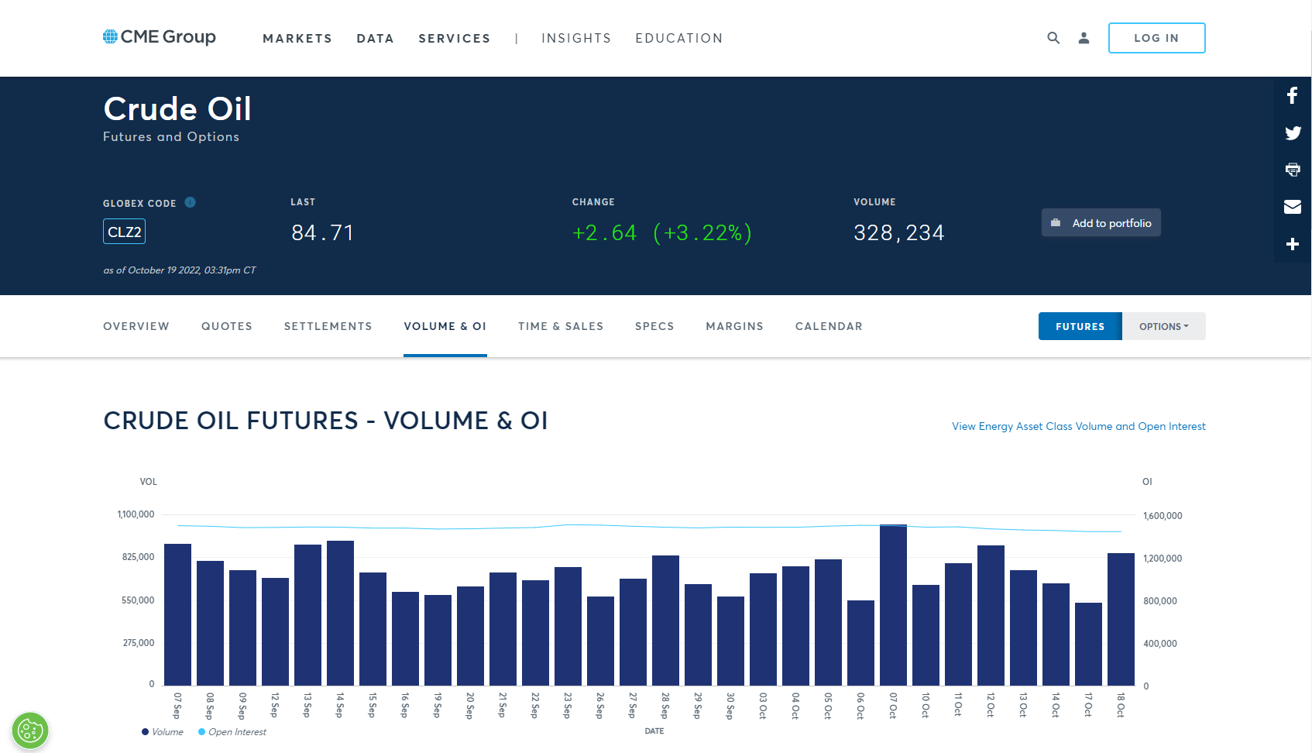Click the Globex Code info icon
The width and height of the screenshot is (1312, 753).
191,202
